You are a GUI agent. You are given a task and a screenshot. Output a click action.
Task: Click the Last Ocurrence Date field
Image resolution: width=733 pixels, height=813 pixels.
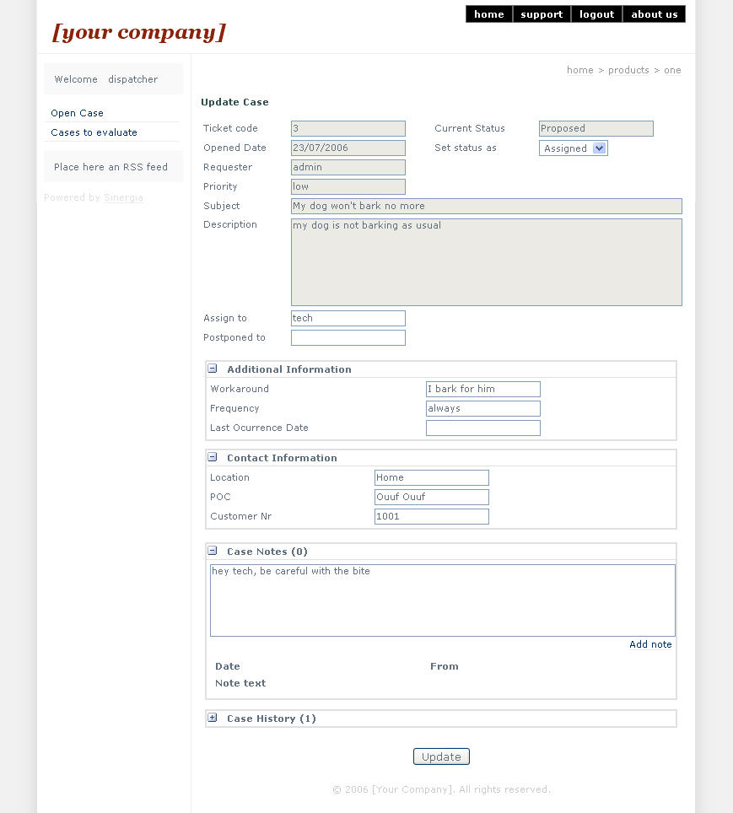click(482, 428)
